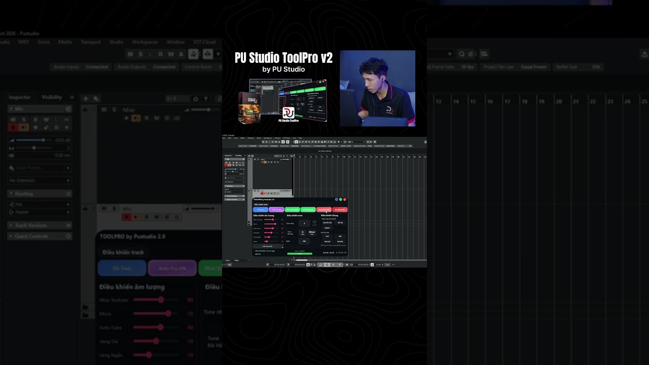This screenshot has width=649, height=365.
Task: Toggle the orange monitor button on Nhac track
Action: pyautogui.click(x=265, y=162)
